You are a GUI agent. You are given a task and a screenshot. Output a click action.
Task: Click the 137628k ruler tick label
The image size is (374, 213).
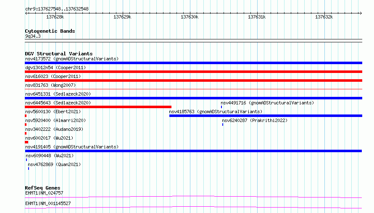(x=55, y=17)
